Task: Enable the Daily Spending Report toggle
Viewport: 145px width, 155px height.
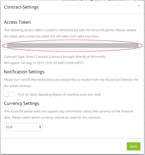Action: (9, 94)
